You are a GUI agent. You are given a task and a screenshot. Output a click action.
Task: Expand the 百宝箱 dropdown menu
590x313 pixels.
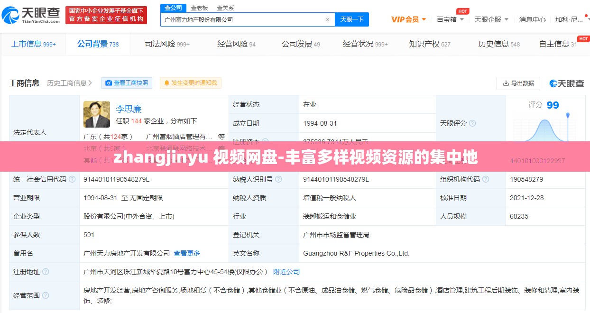click(450, 19)
